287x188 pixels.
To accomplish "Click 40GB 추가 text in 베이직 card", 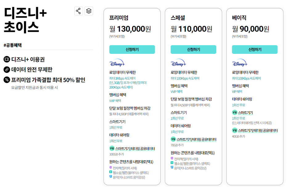I will 239,136.
